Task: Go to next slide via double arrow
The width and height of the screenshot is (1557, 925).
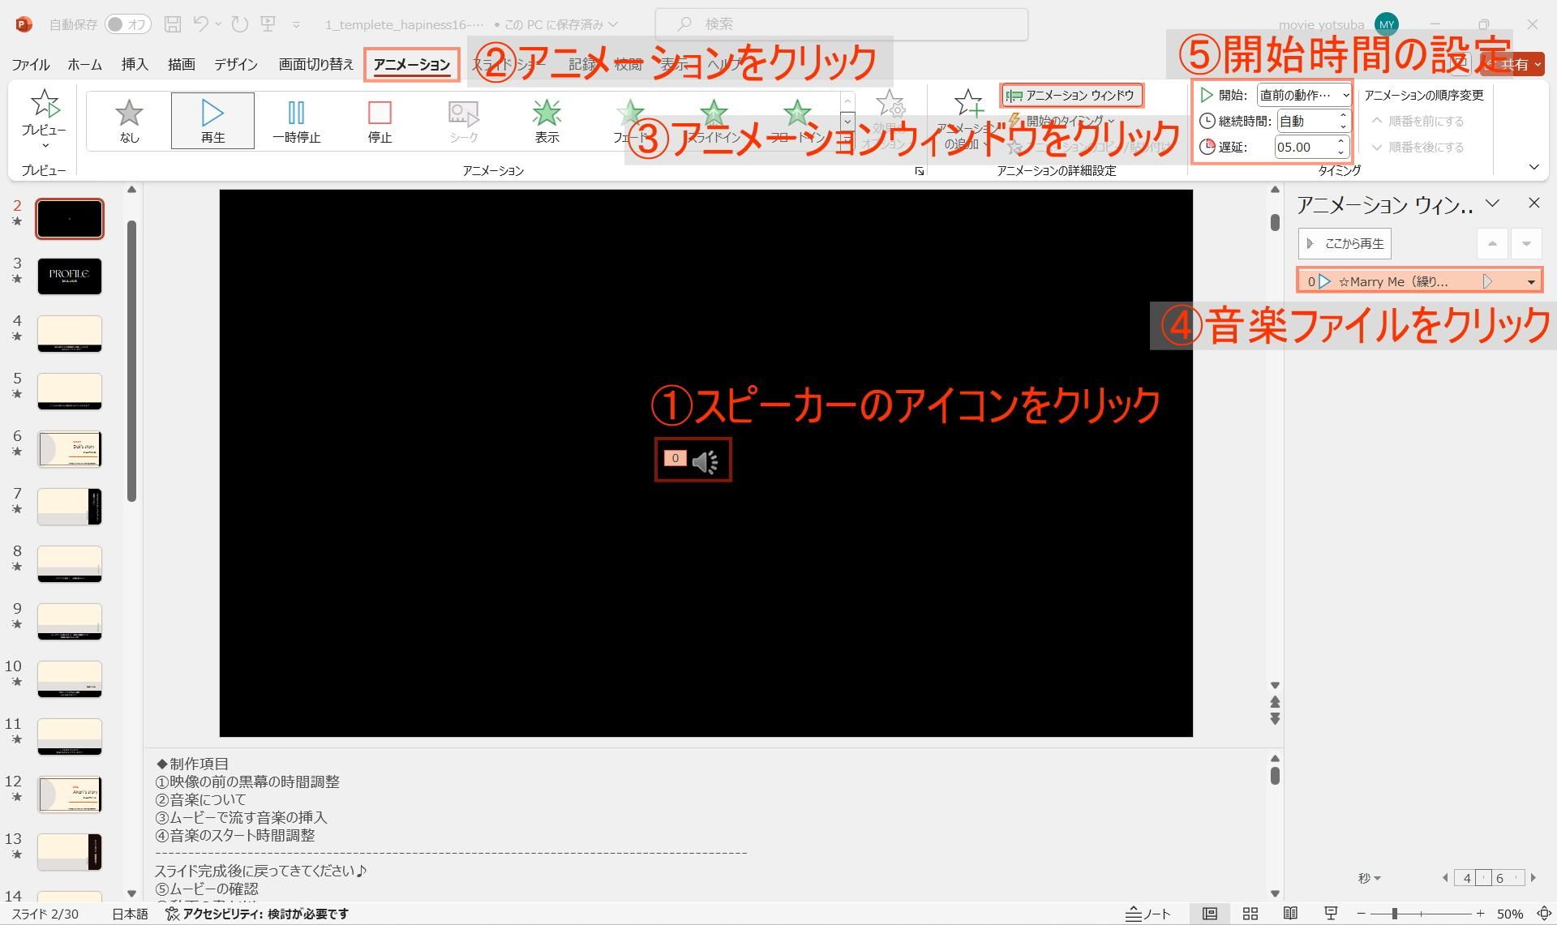Action: tap(1275, 719)
